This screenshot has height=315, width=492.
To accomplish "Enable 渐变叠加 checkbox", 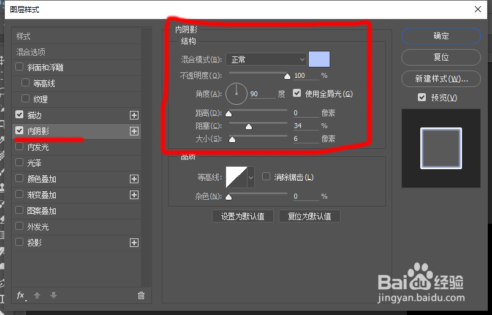I will (x=20, y=194).
